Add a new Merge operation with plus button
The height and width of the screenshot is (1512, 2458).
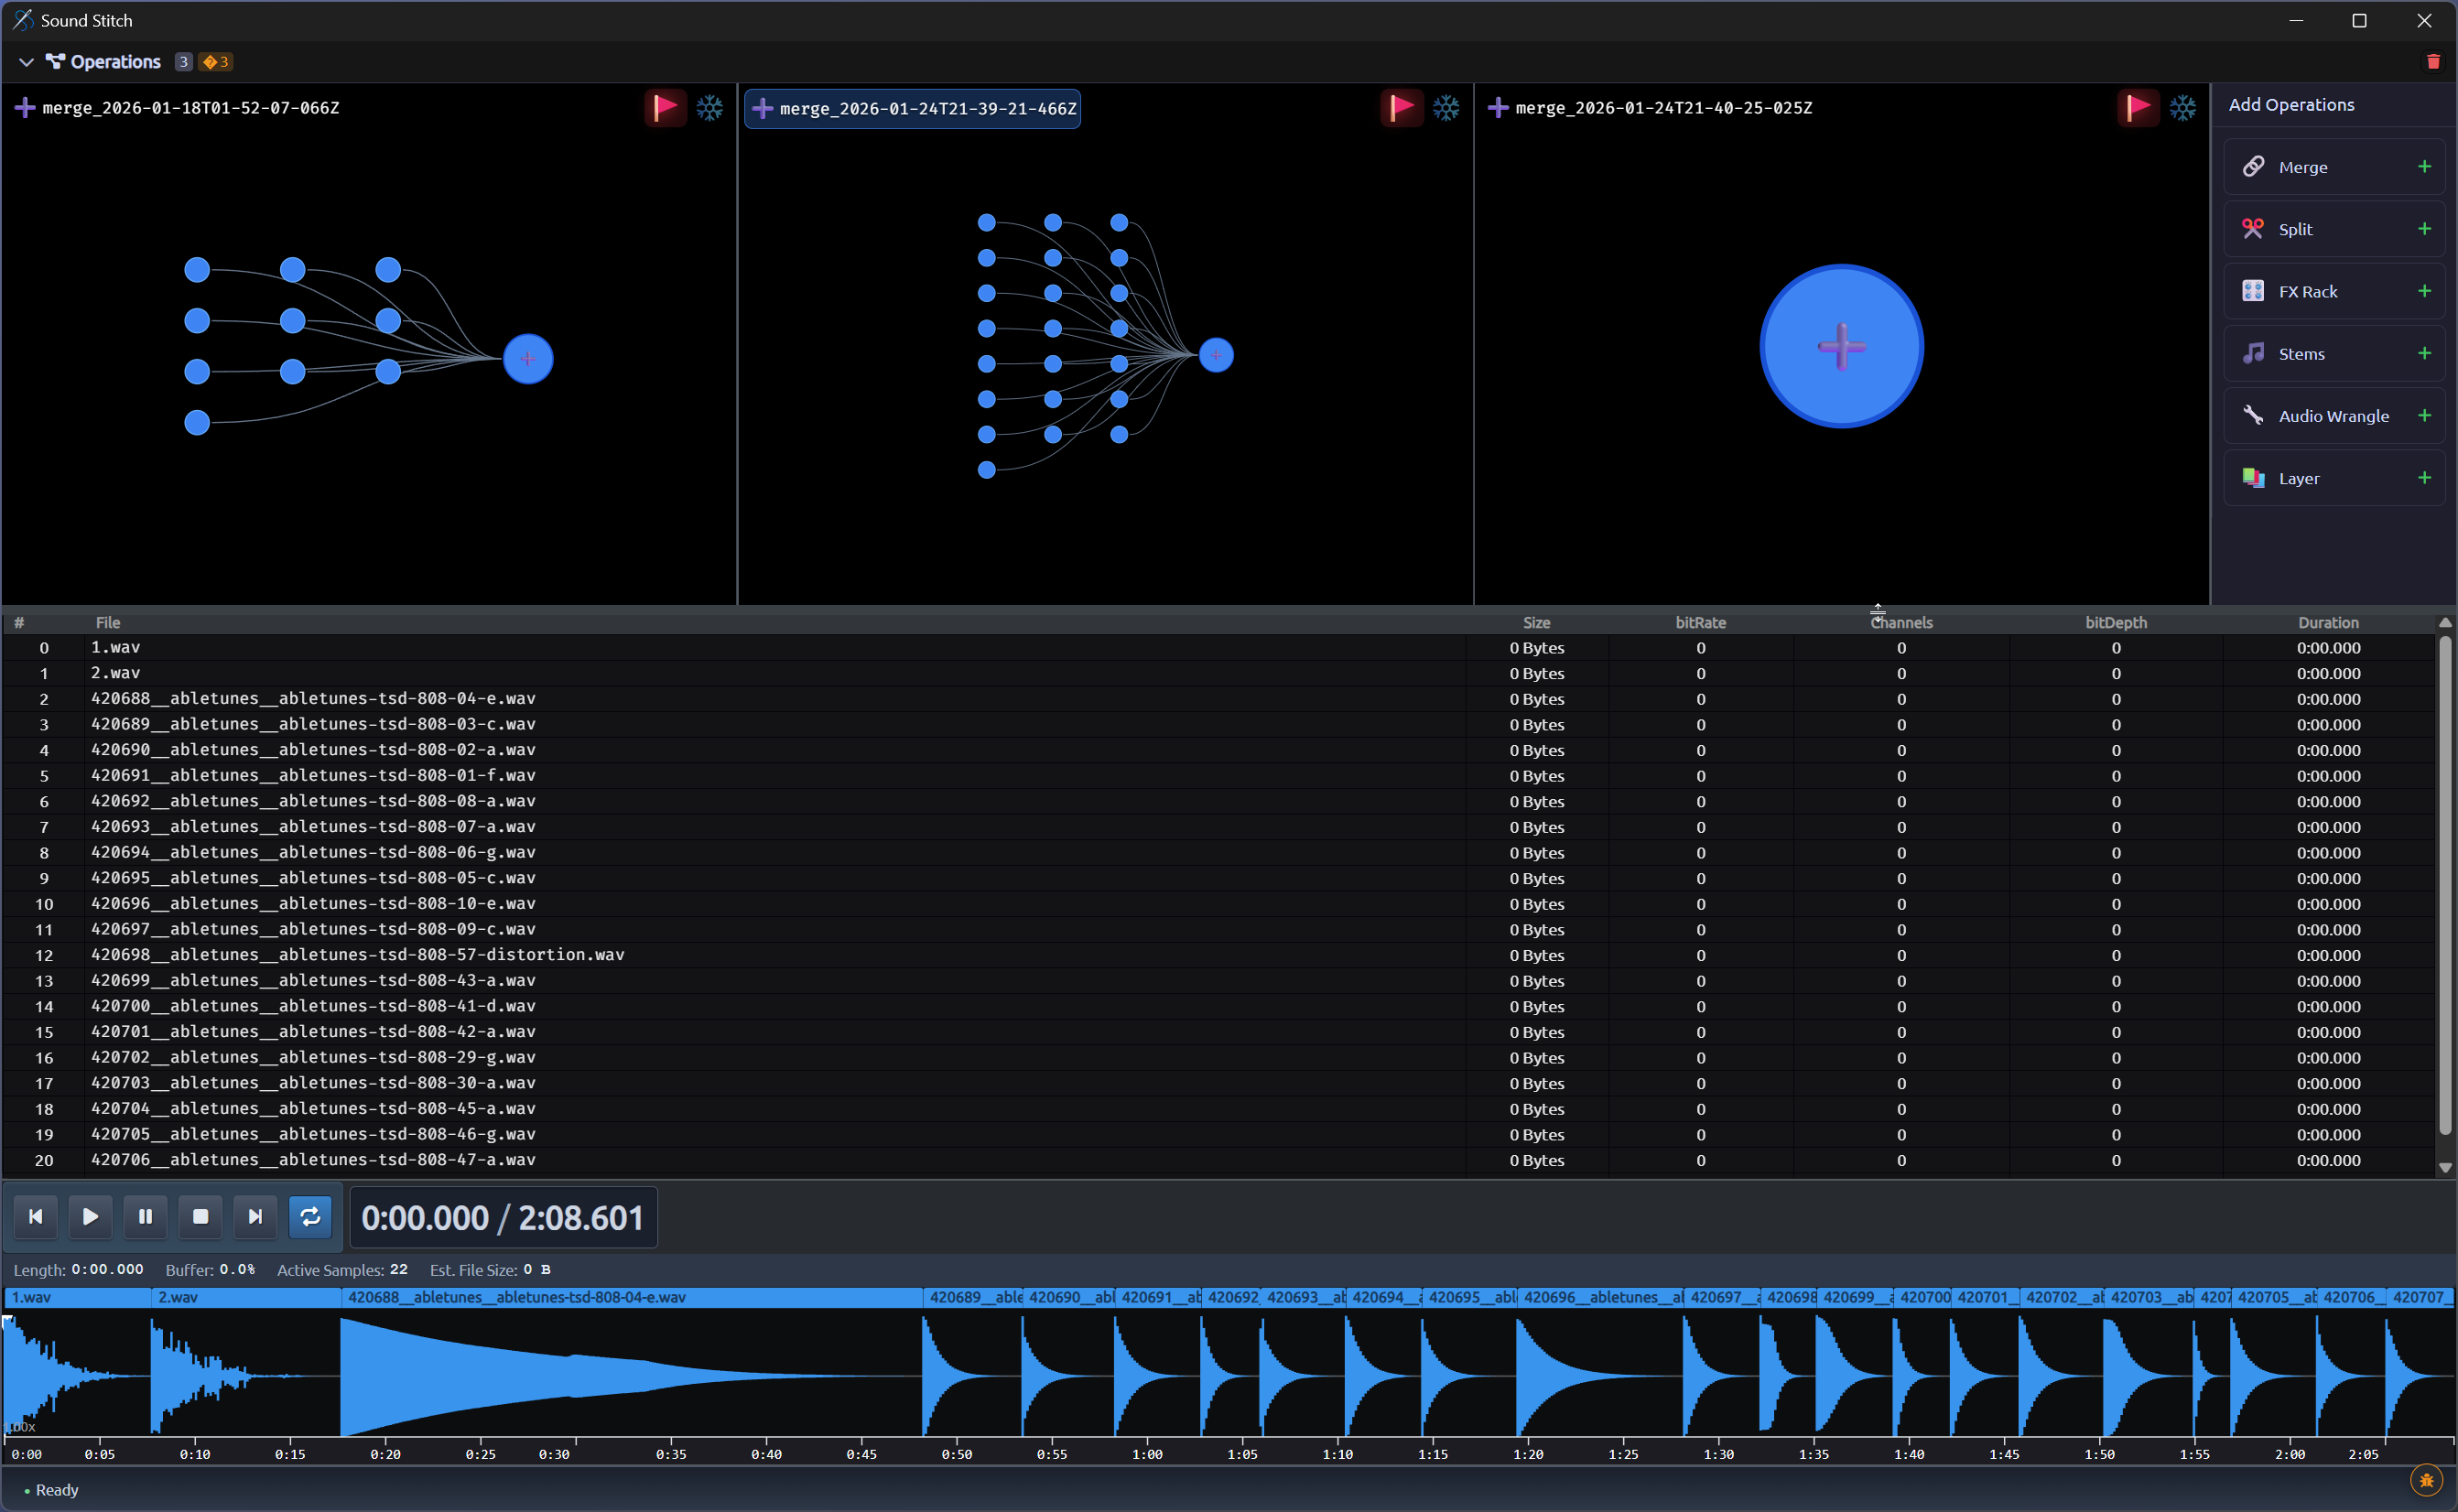pos(2424,166)
